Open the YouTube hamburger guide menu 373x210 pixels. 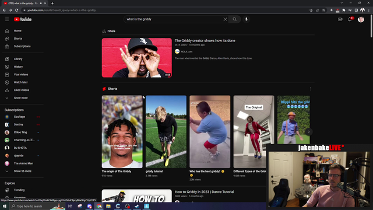point(7,19)
